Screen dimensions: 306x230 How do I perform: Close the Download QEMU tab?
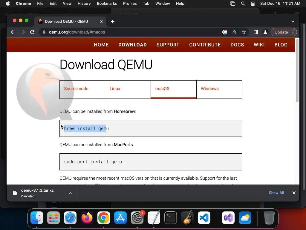[101, 22]
